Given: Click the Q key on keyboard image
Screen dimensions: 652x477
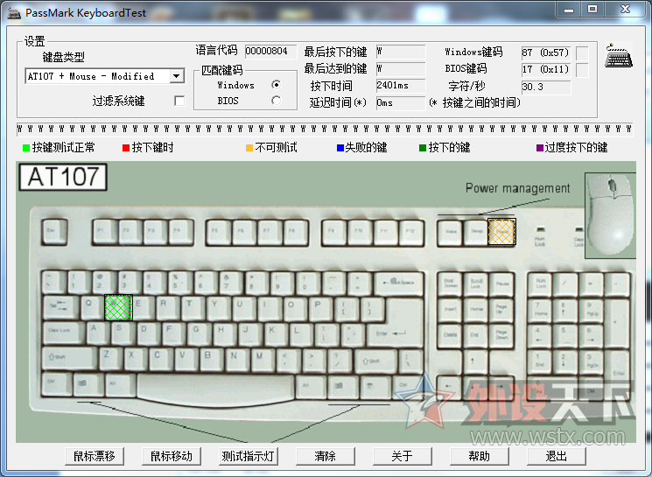Looking at the screenshot, I should 92,307.
